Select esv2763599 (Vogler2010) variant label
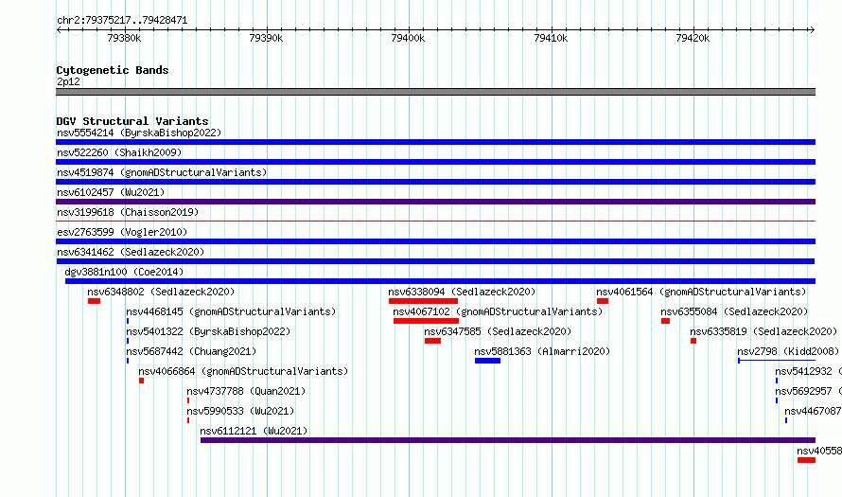 pos(122,232)
